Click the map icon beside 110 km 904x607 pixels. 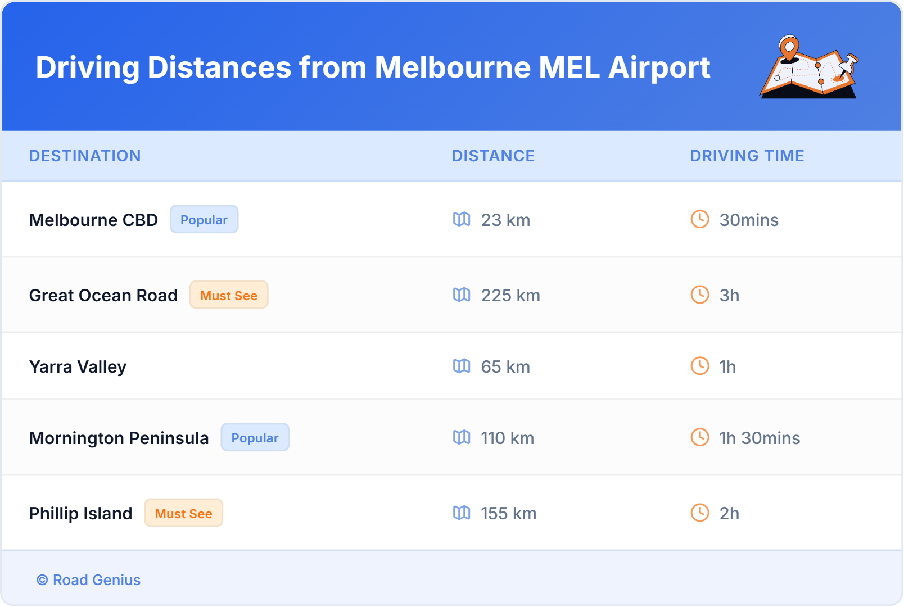(x=462, y=437)
